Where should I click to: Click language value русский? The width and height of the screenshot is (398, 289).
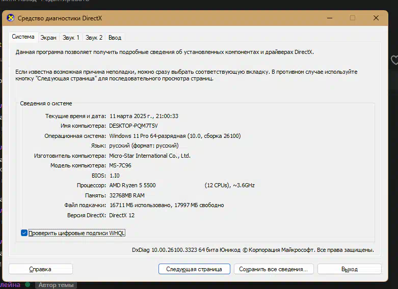[144, 146]
